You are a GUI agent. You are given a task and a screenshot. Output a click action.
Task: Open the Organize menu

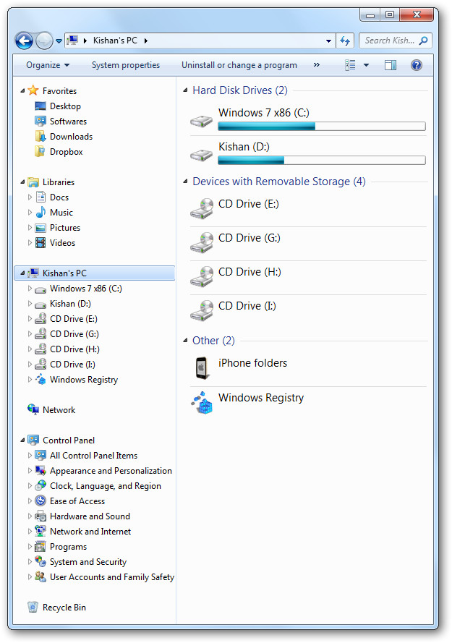coord(48,65)
